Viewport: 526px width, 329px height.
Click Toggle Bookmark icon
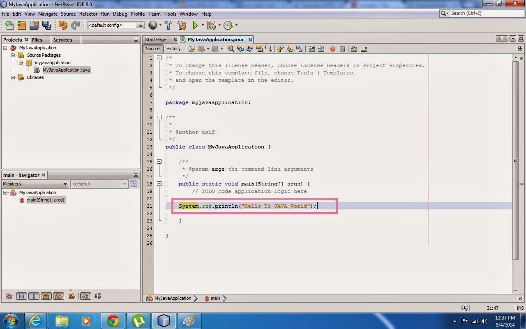(x=299, y=49)
